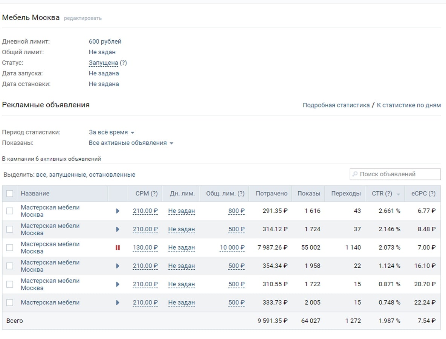The height and width of the screenshot is (339, 446).
Task: Open the "Запущена" campaign status dropdown
Action: click(x=104, y=63)
